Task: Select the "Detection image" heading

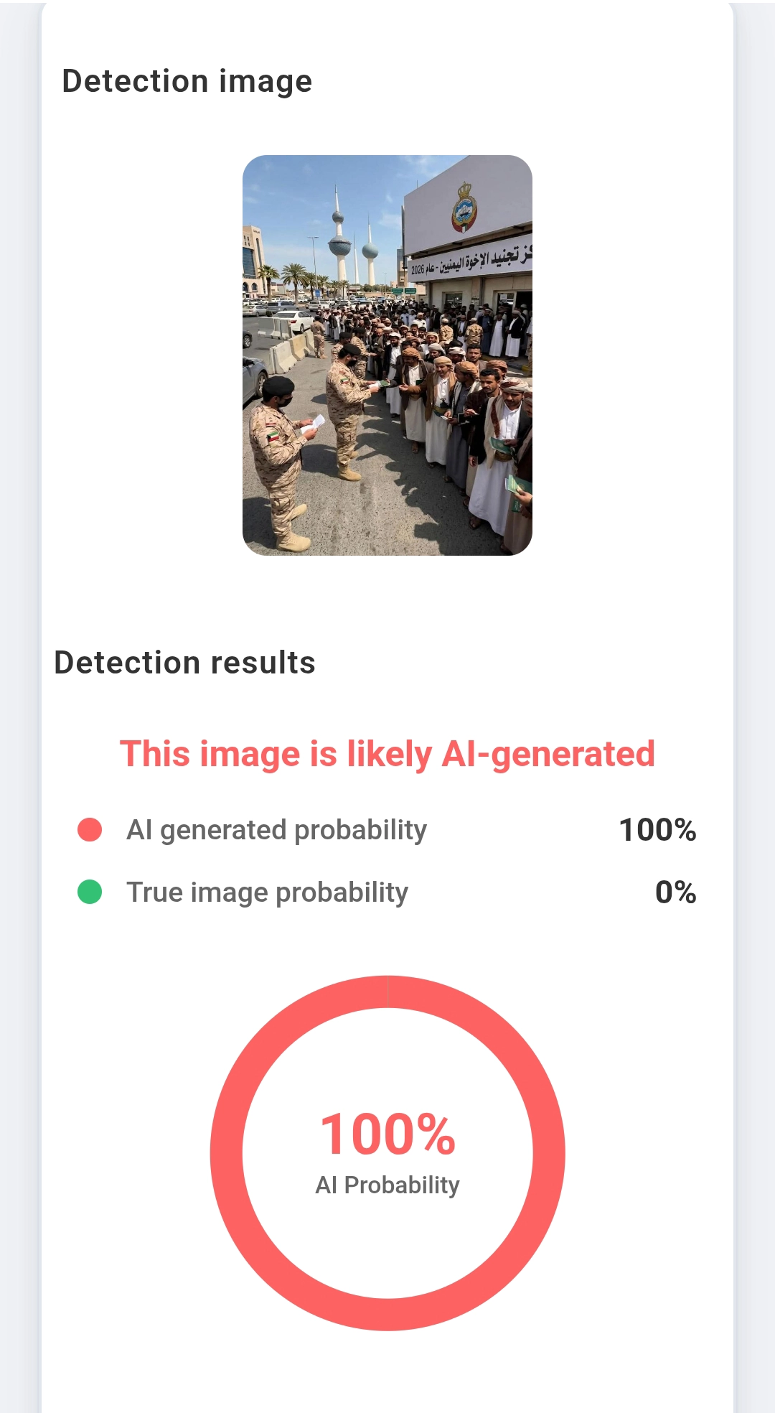Action: pos(187,81)
